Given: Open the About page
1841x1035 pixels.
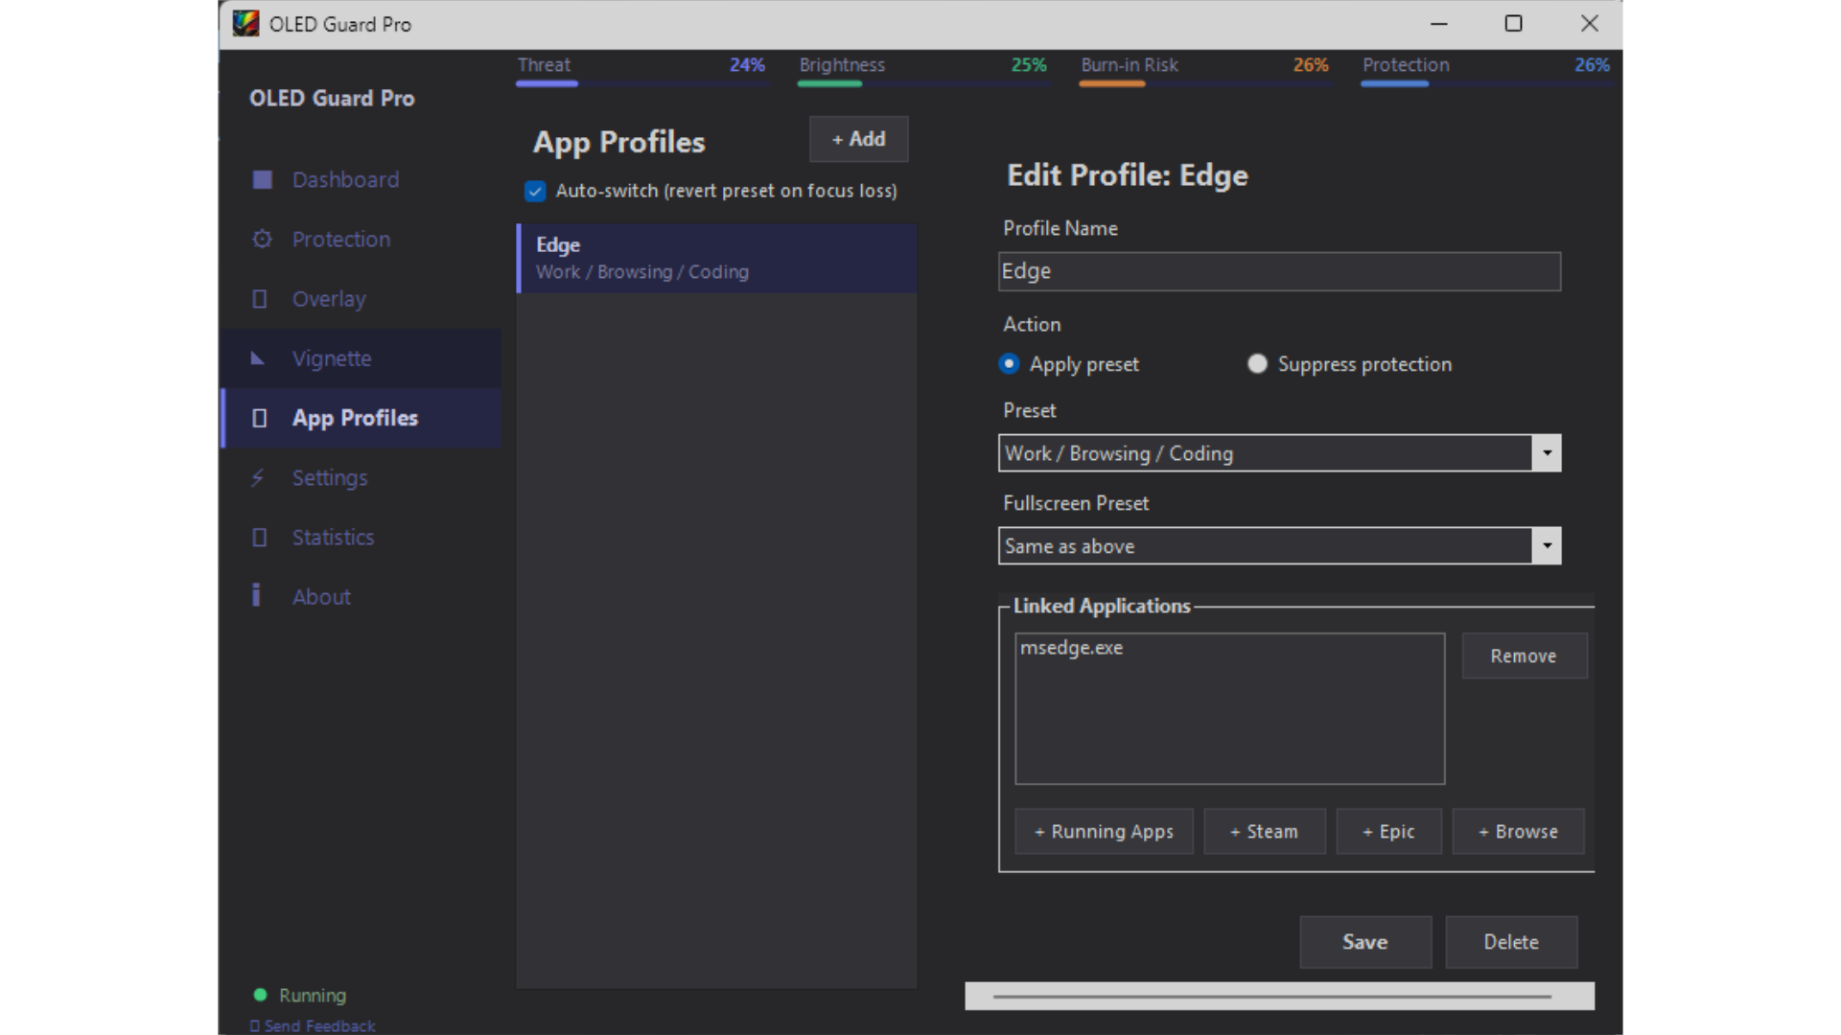Looking at the screenshot, I should click(x=320, y=596).
